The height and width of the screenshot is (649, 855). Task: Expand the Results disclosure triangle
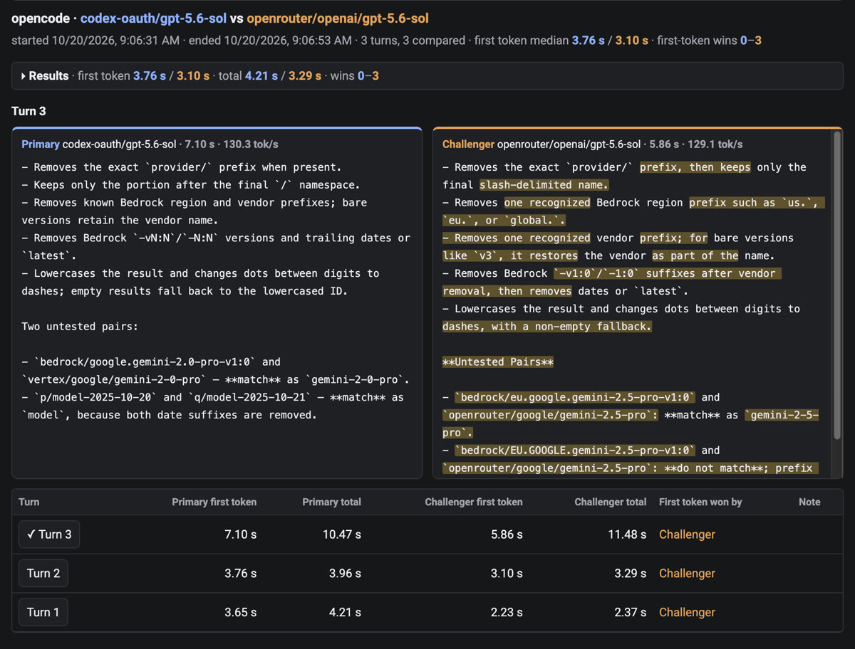coord(24,75)
